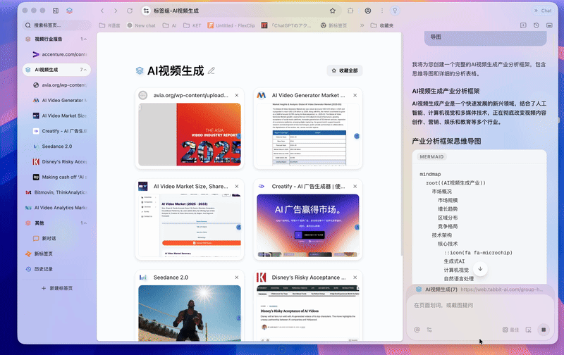The height and width of the screenshot is (355, 564).
Task: Open the AI bookmark folder
Action: [x=169, y=25]
